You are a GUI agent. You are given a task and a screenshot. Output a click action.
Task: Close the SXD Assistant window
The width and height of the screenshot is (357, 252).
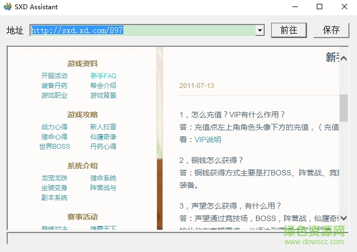(x=345, y=7)
